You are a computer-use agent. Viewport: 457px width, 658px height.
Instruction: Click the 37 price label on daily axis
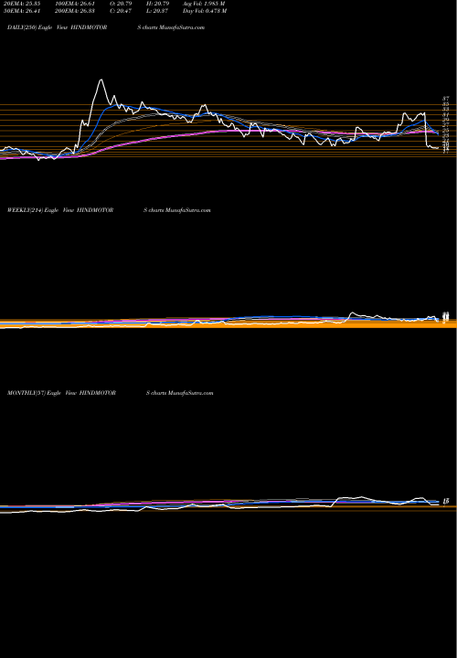click(446, 99)
